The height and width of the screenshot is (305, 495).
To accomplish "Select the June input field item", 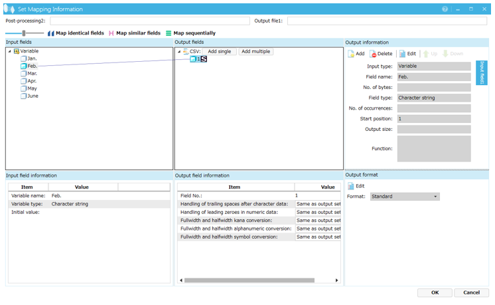I will [32, 96].
